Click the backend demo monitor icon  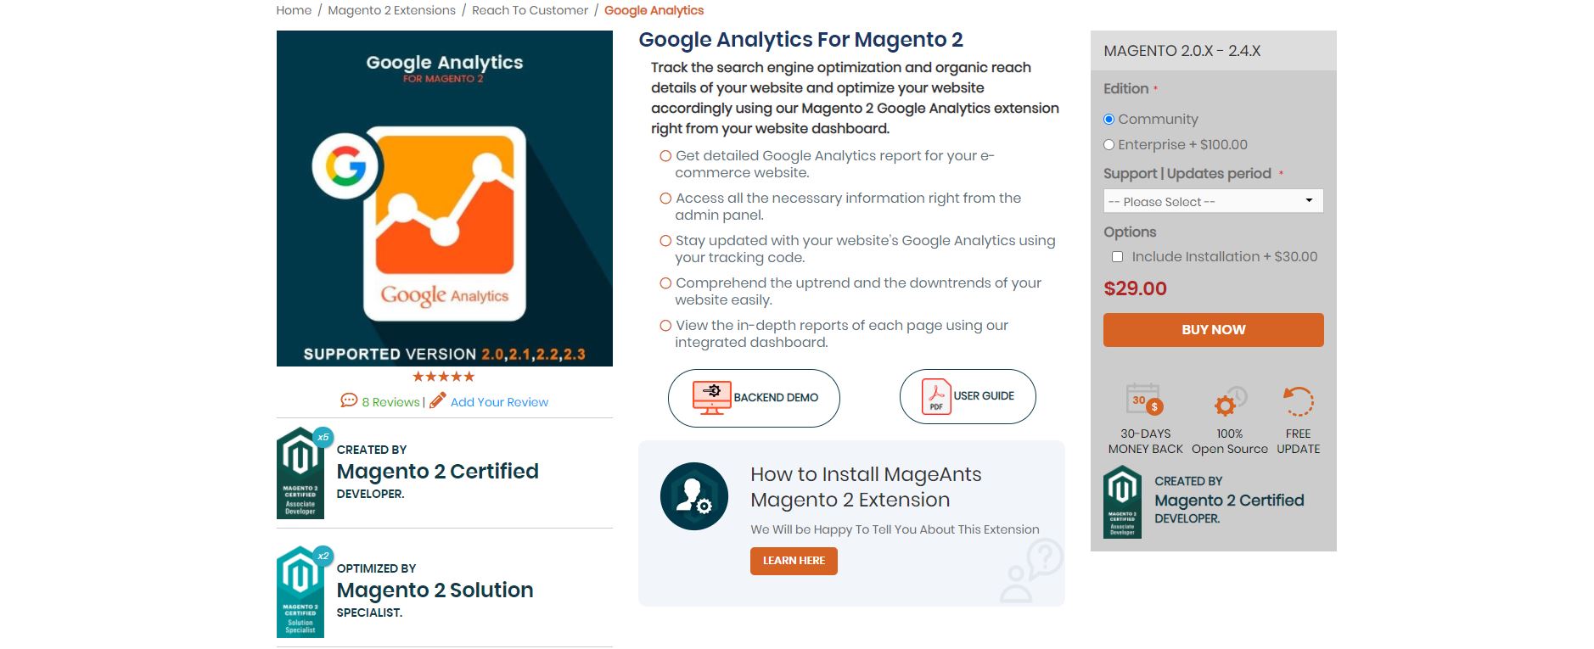coord(711,397)
